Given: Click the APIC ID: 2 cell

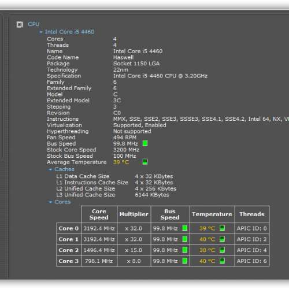Looking at the screenshot, I should click(252, 239).
